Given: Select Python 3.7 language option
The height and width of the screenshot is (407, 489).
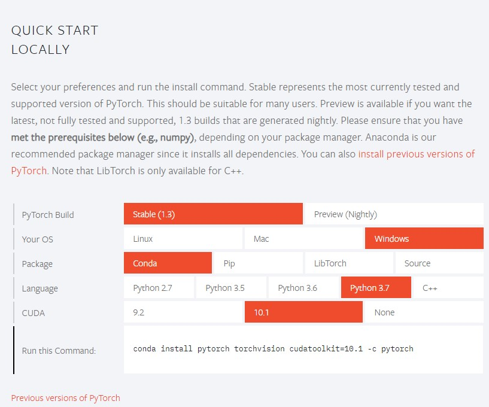Looking at the screenshot, I should point(376,288).
